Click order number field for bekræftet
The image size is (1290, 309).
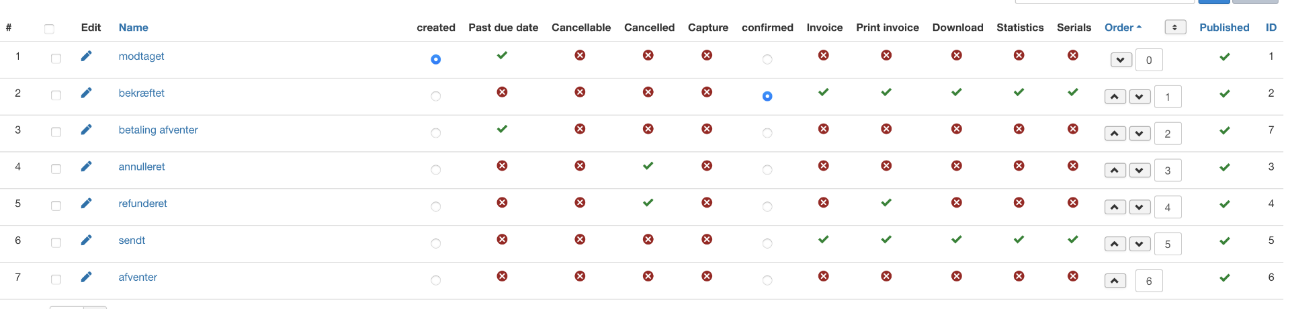tap(1168, 97)
